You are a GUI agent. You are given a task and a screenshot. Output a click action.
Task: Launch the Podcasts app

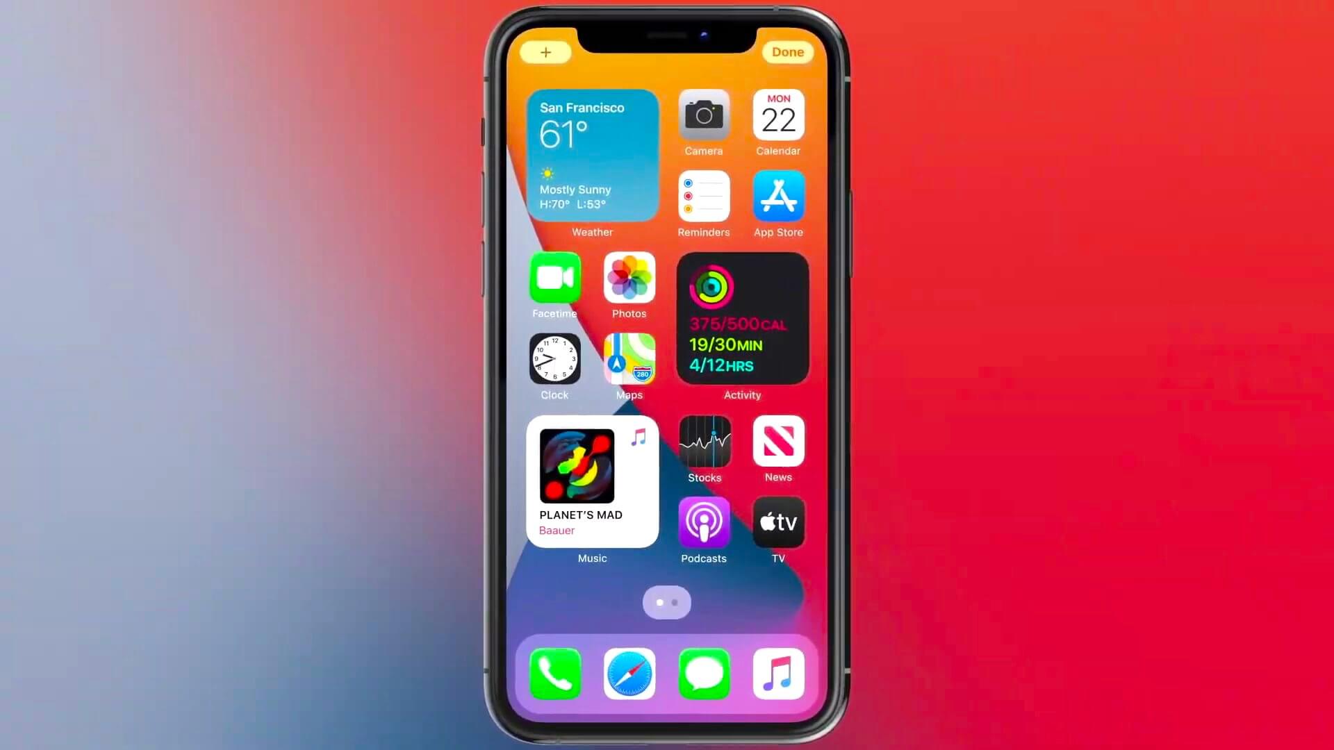(x=704, y=523)
